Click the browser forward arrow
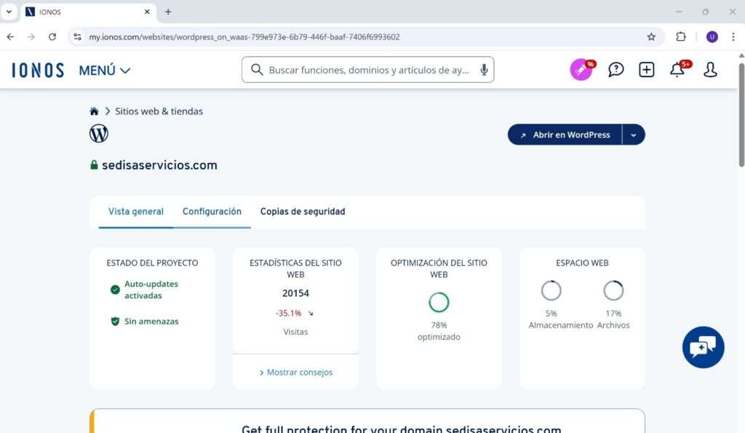 (x=31, y=36)
